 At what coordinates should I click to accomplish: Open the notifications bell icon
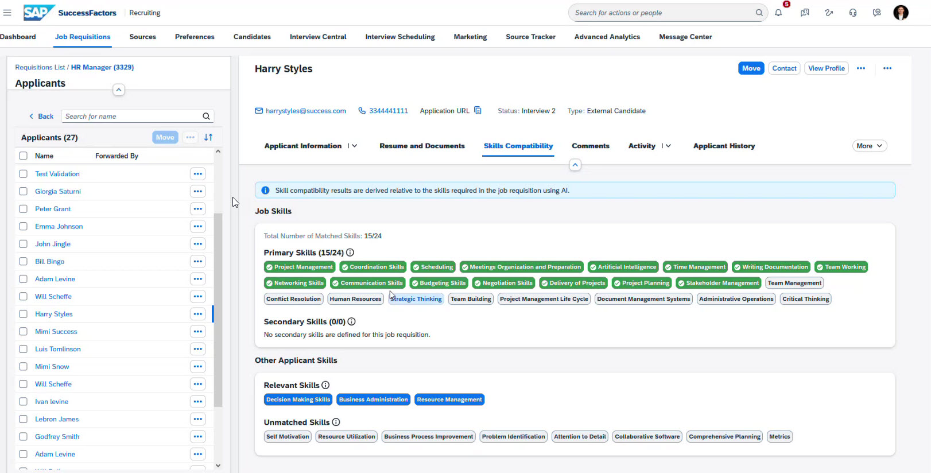778,13
